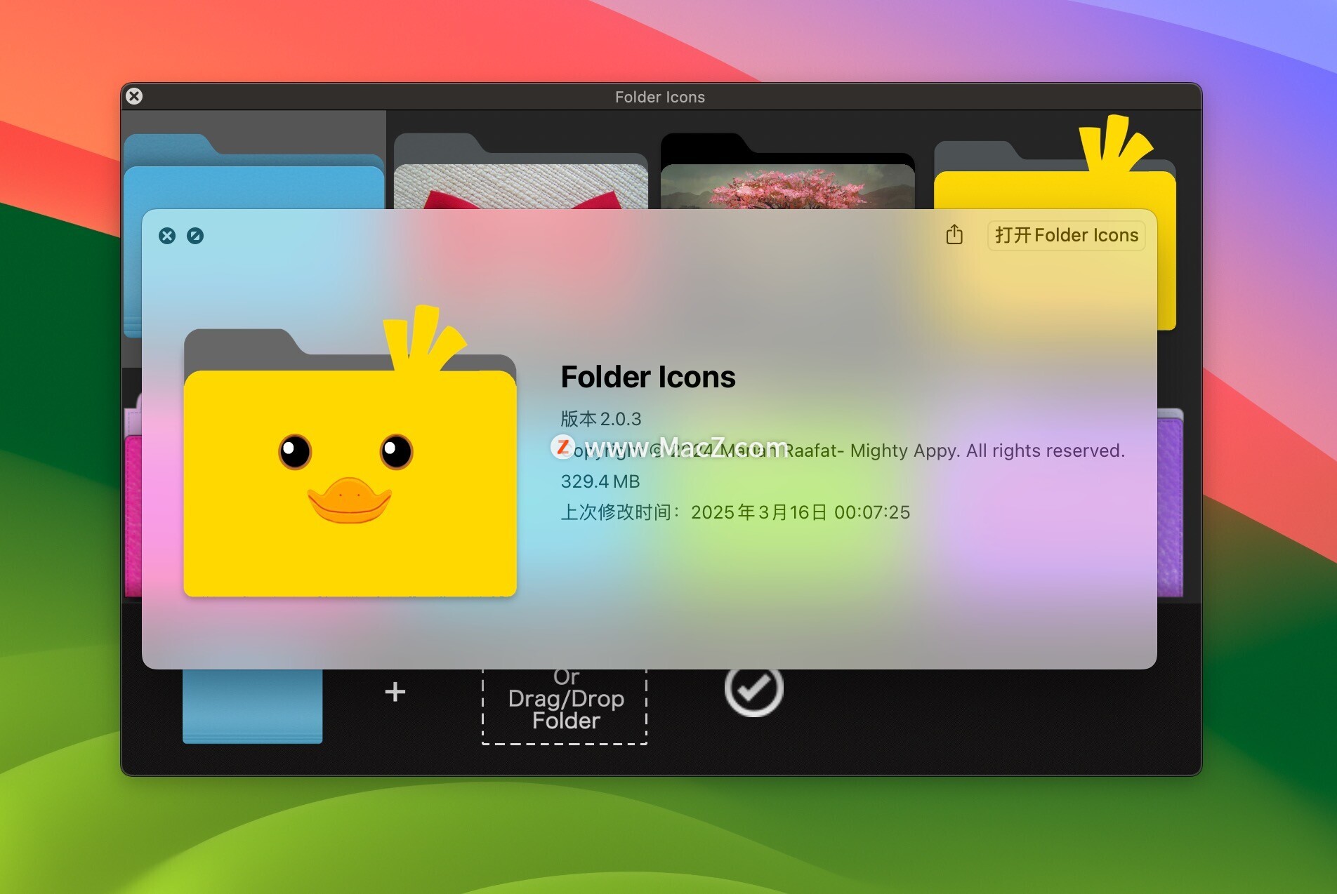Screen dimensions: 1337x894
Task: Click the version text 版本 2.0.3
Action: [x=600, y=419]
